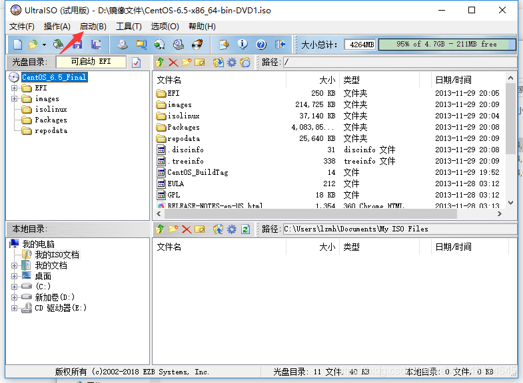Go up a folder in local toolbar
Image resolution: width=523 pixels, height=383 pixels.
(x=160, y=229)
